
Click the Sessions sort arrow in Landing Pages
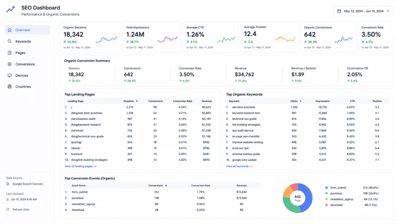(137, 101)
